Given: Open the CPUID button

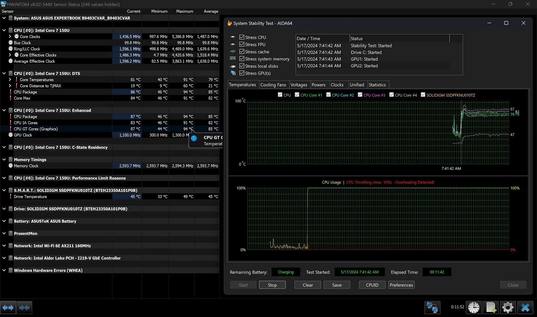Looking at the screenshot, I should [372, 285].
